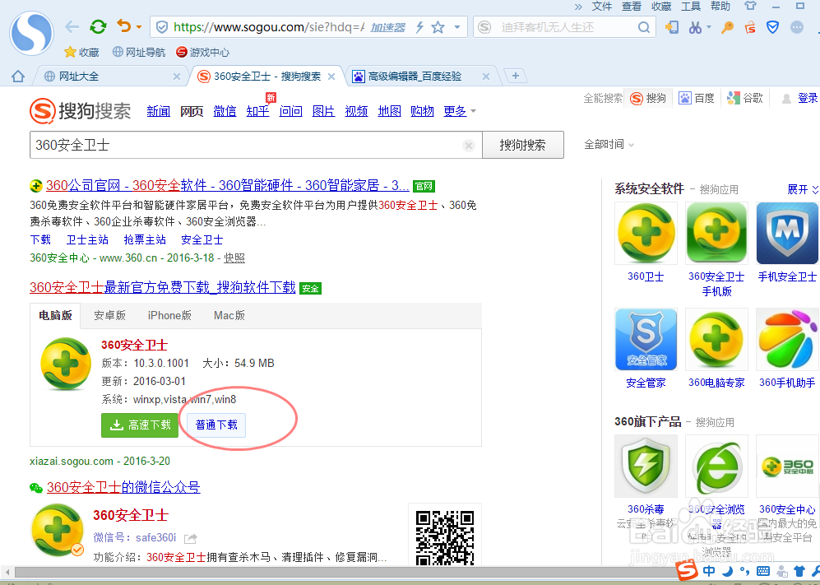Screen dimensions: 820x585
Task: Open 手机安全卫士 app icon
Action: [x=787, y=234]
